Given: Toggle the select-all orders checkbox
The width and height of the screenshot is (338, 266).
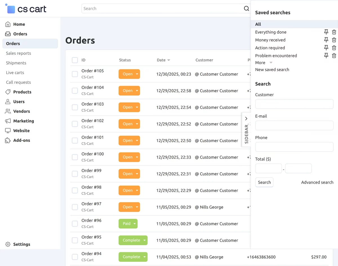Looking at the screenshot, I should [x=75, y=60].
